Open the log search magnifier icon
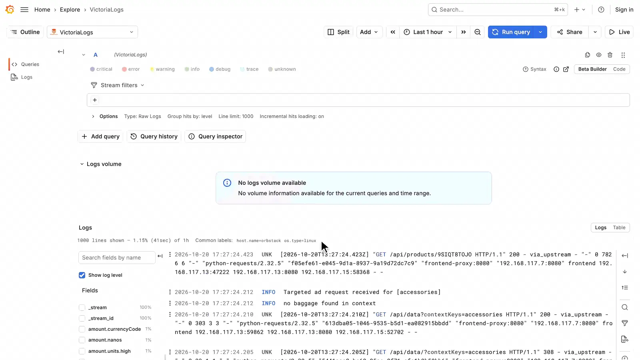Screen dimensions: 640x360 (625, 307)
